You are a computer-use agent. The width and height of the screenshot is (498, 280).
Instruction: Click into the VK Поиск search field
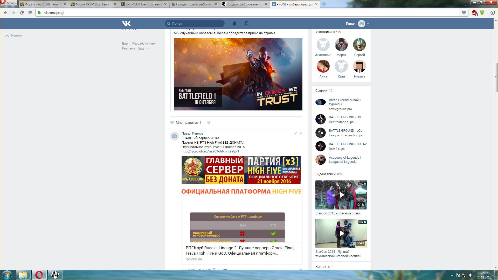195,23
